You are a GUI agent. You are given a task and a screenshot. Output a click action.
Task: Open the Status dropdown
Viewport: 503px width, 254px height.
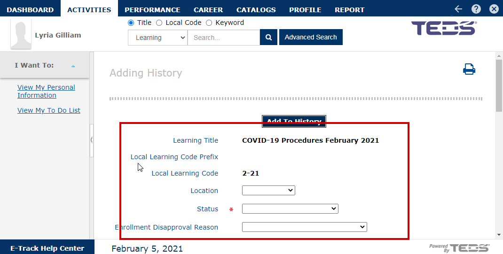[x=290, y=209]
